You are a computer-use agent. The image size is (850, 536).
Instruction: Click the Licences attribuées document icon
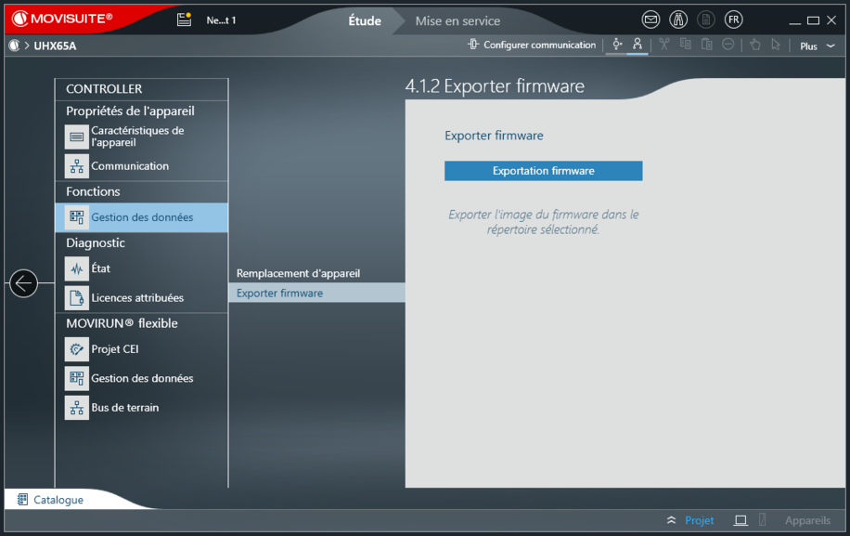(76, 298)
